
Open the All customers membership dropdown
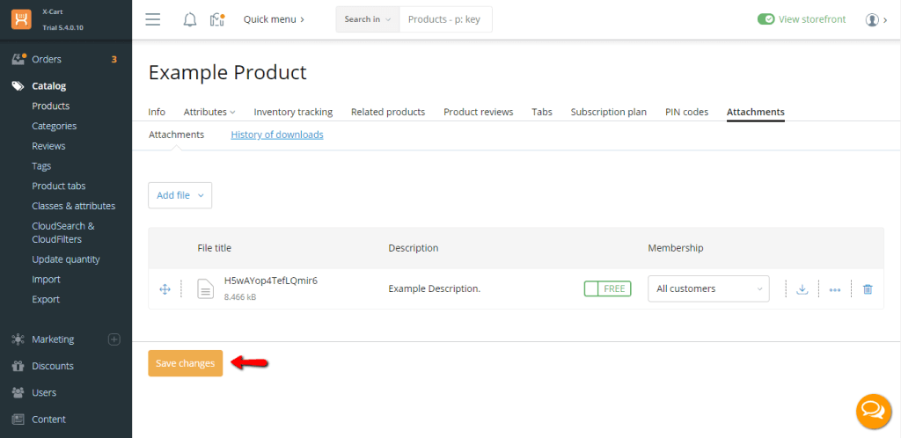(x=708, y=288)
